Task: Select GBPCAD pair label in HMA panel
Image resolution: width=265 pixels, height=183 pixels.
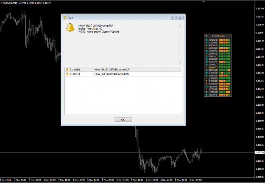Action: coord(213,73)
